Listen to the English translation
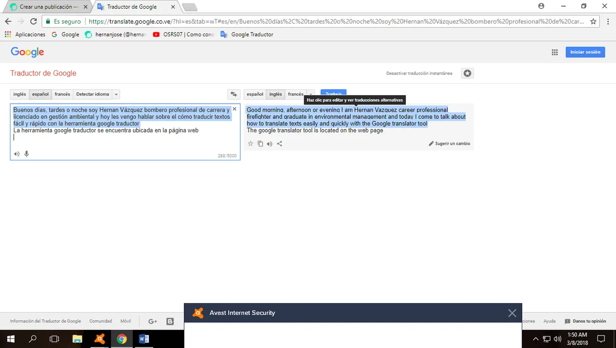This screenshot has height=348, width=616. (269, 143)
